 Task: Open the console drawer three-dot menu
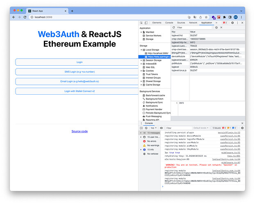[x=141, y=123]
